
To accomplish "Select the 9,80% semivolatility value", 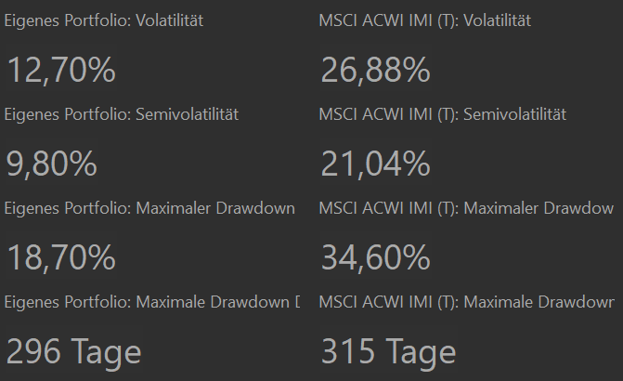I will [51, 164].
